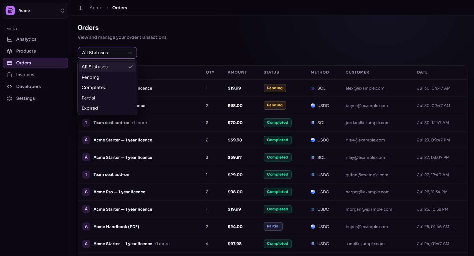This screenshot has height=256, width=474.
Task: Navigate to Developers menu item
Action: pyautogui.click(x=35, y=87)
